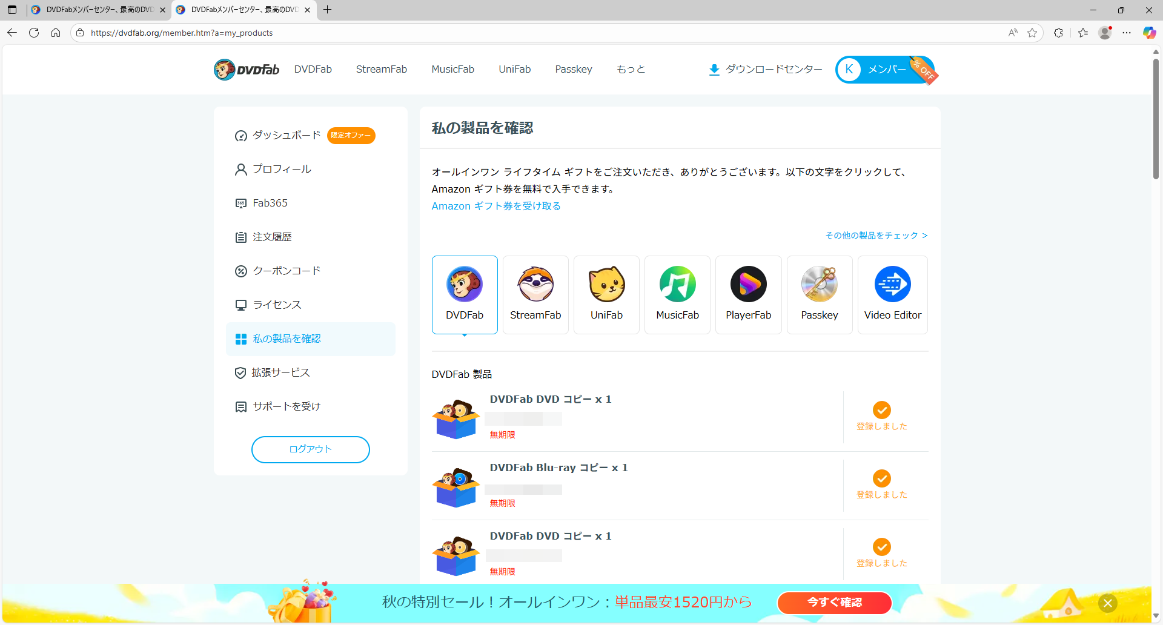Expand その他の製品をチェック link
The image size is (1163, 625).
pyautogui.click(x=876, y=236)
